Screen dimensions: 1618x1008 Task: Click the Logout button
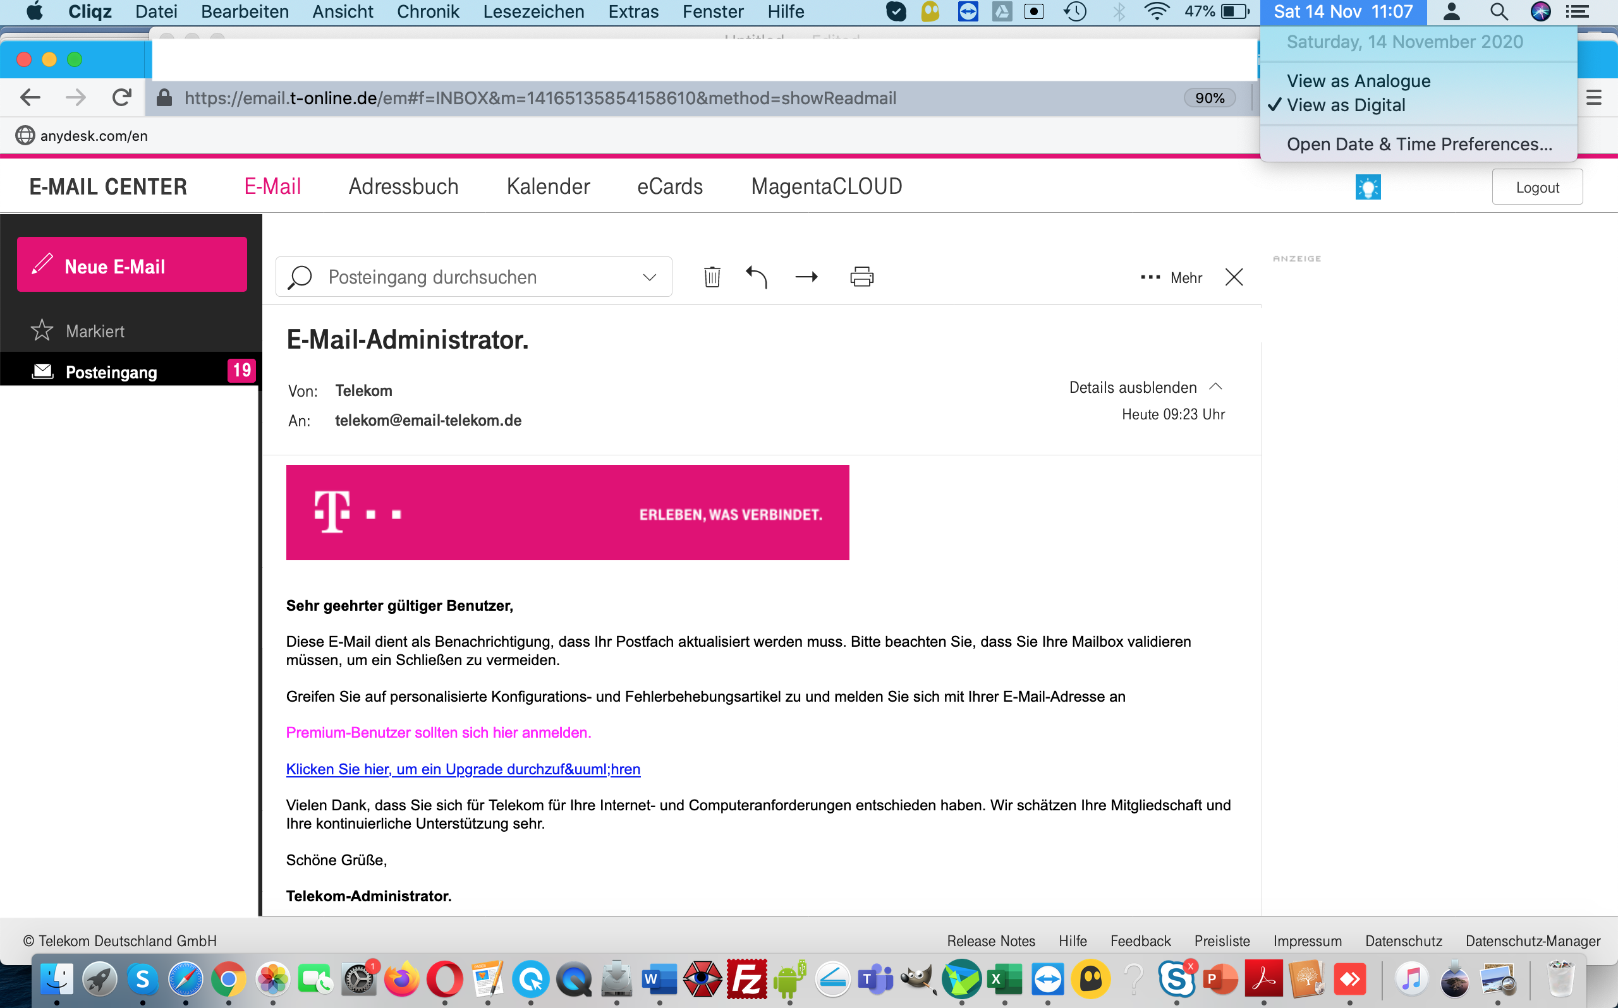pyautogui.click(x=1537, y=187)
